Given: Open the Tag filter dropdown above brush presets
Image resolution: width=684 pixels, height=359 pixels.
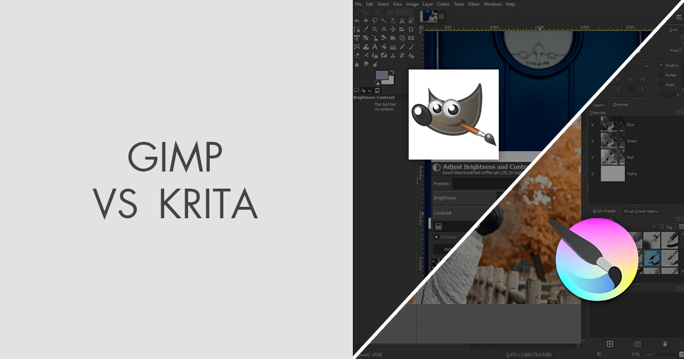Looking at the screenshot, I should (x=669, y=226).
